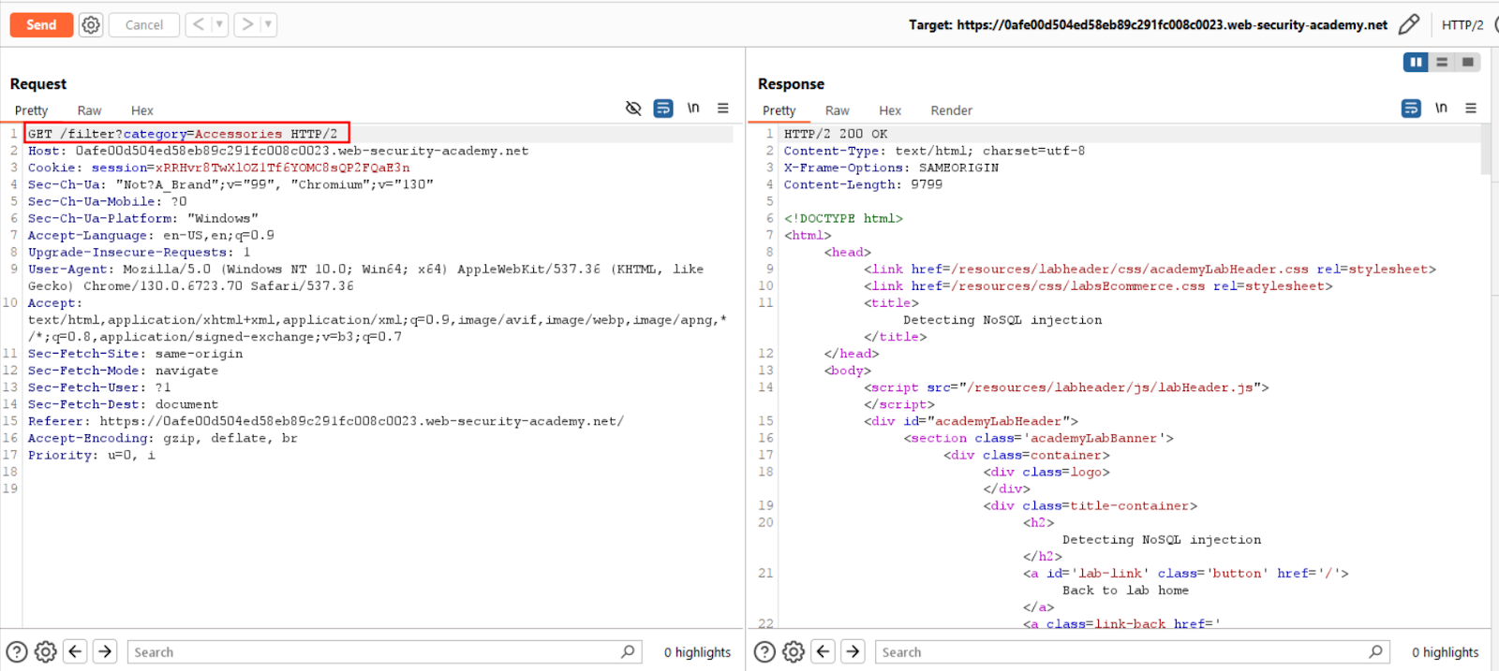Select top-bottom split layout icon

pos(1442,62)
